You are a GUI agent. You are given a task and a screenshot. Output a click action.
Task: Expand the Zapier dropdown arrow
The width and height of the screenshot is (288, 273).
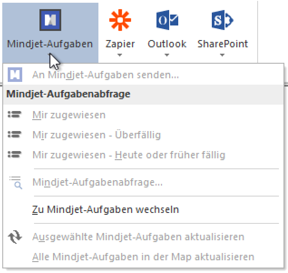120,55
